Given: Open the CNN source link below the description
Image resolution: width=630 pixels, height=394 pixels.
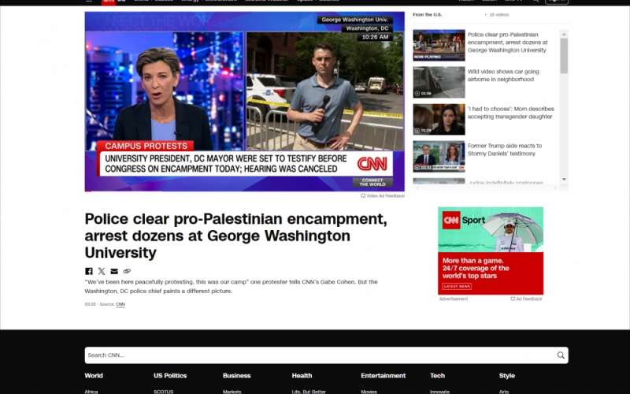Looking at the screenshot, I should pyautogui.click(x=120, y=304).
